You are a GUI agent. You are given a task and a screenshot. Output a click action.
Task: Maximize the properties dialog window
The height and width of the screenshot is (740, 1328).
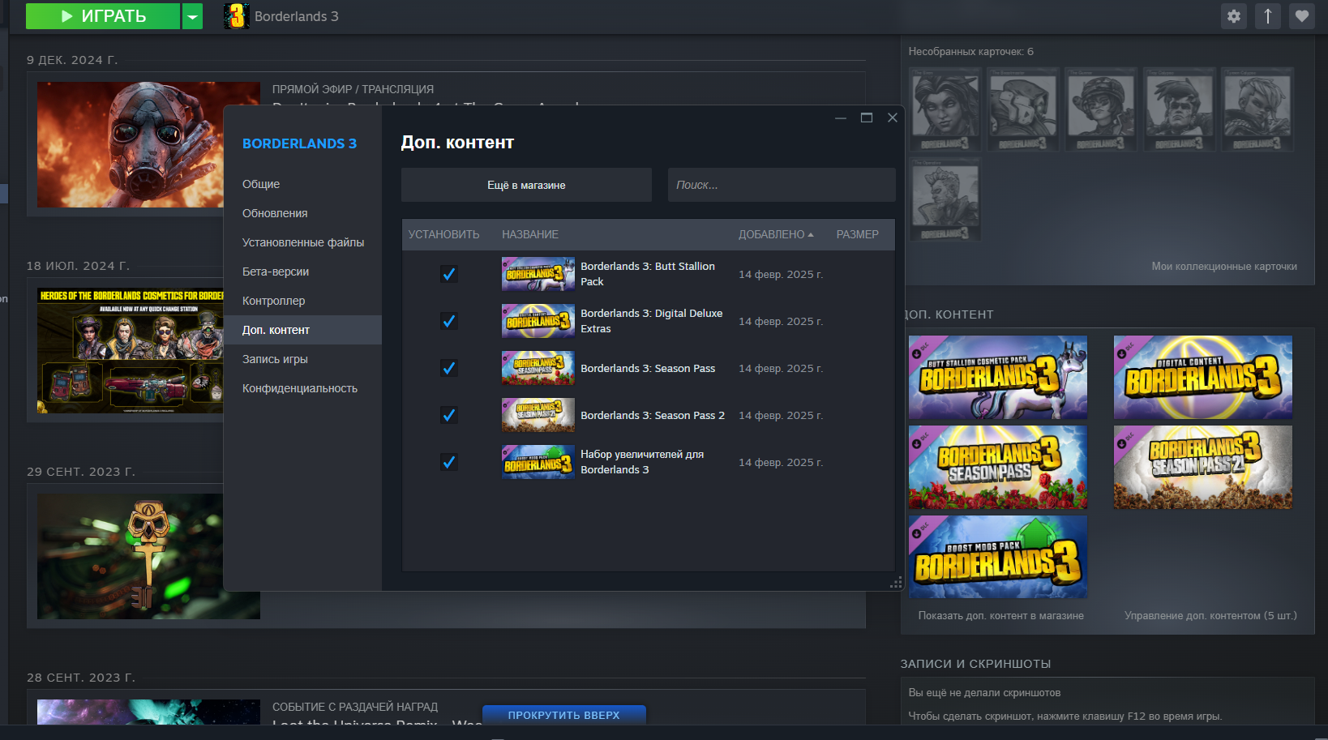[867, 118]
